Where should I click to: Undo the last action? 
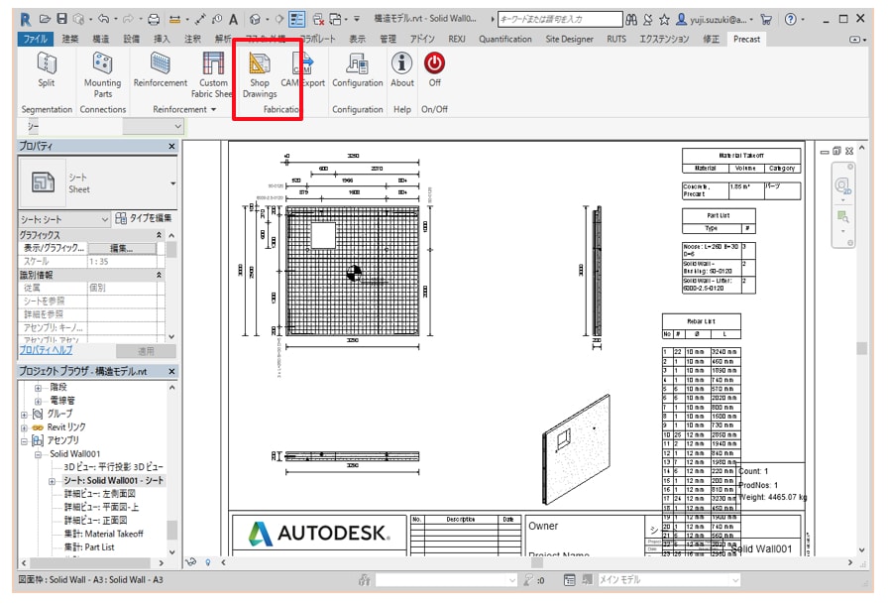pos(103,19)
